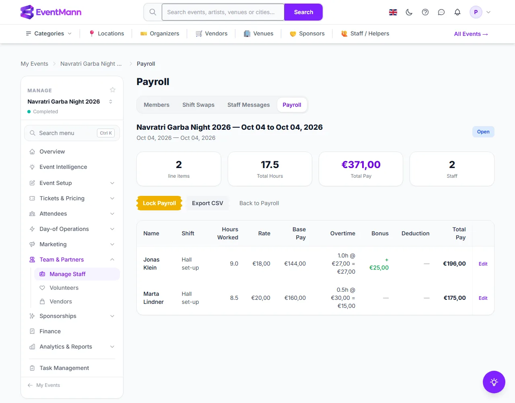Expand the Attendees sidebar section
Viewport: 515px width, 403px height.
(x=72, y=214)
